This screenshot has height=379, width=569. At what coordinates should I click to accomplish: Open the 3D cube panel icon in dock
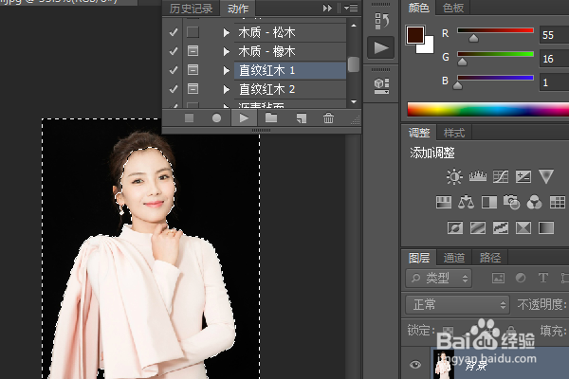381,86
